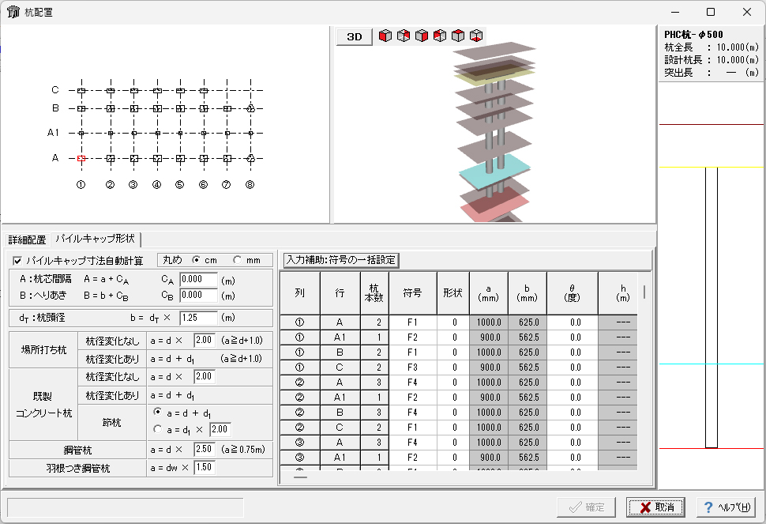Click 符号 cell F2 in row ①-A1
Viewport: 766px width, 524px height.
pyautogui.click(x=412, y=337)
